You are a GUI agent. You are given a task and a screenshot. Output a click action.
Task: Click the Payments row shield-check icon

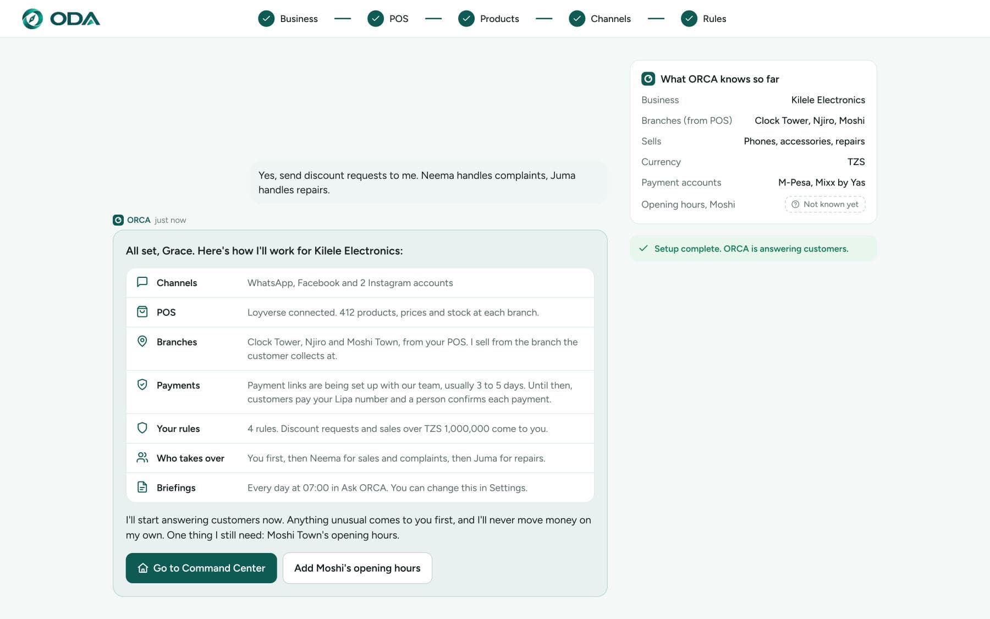point(142,385)
